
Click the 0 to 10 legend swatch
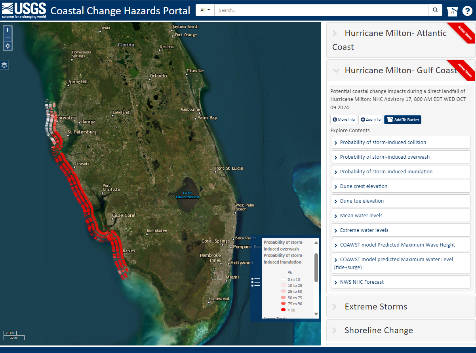[283, 280]
